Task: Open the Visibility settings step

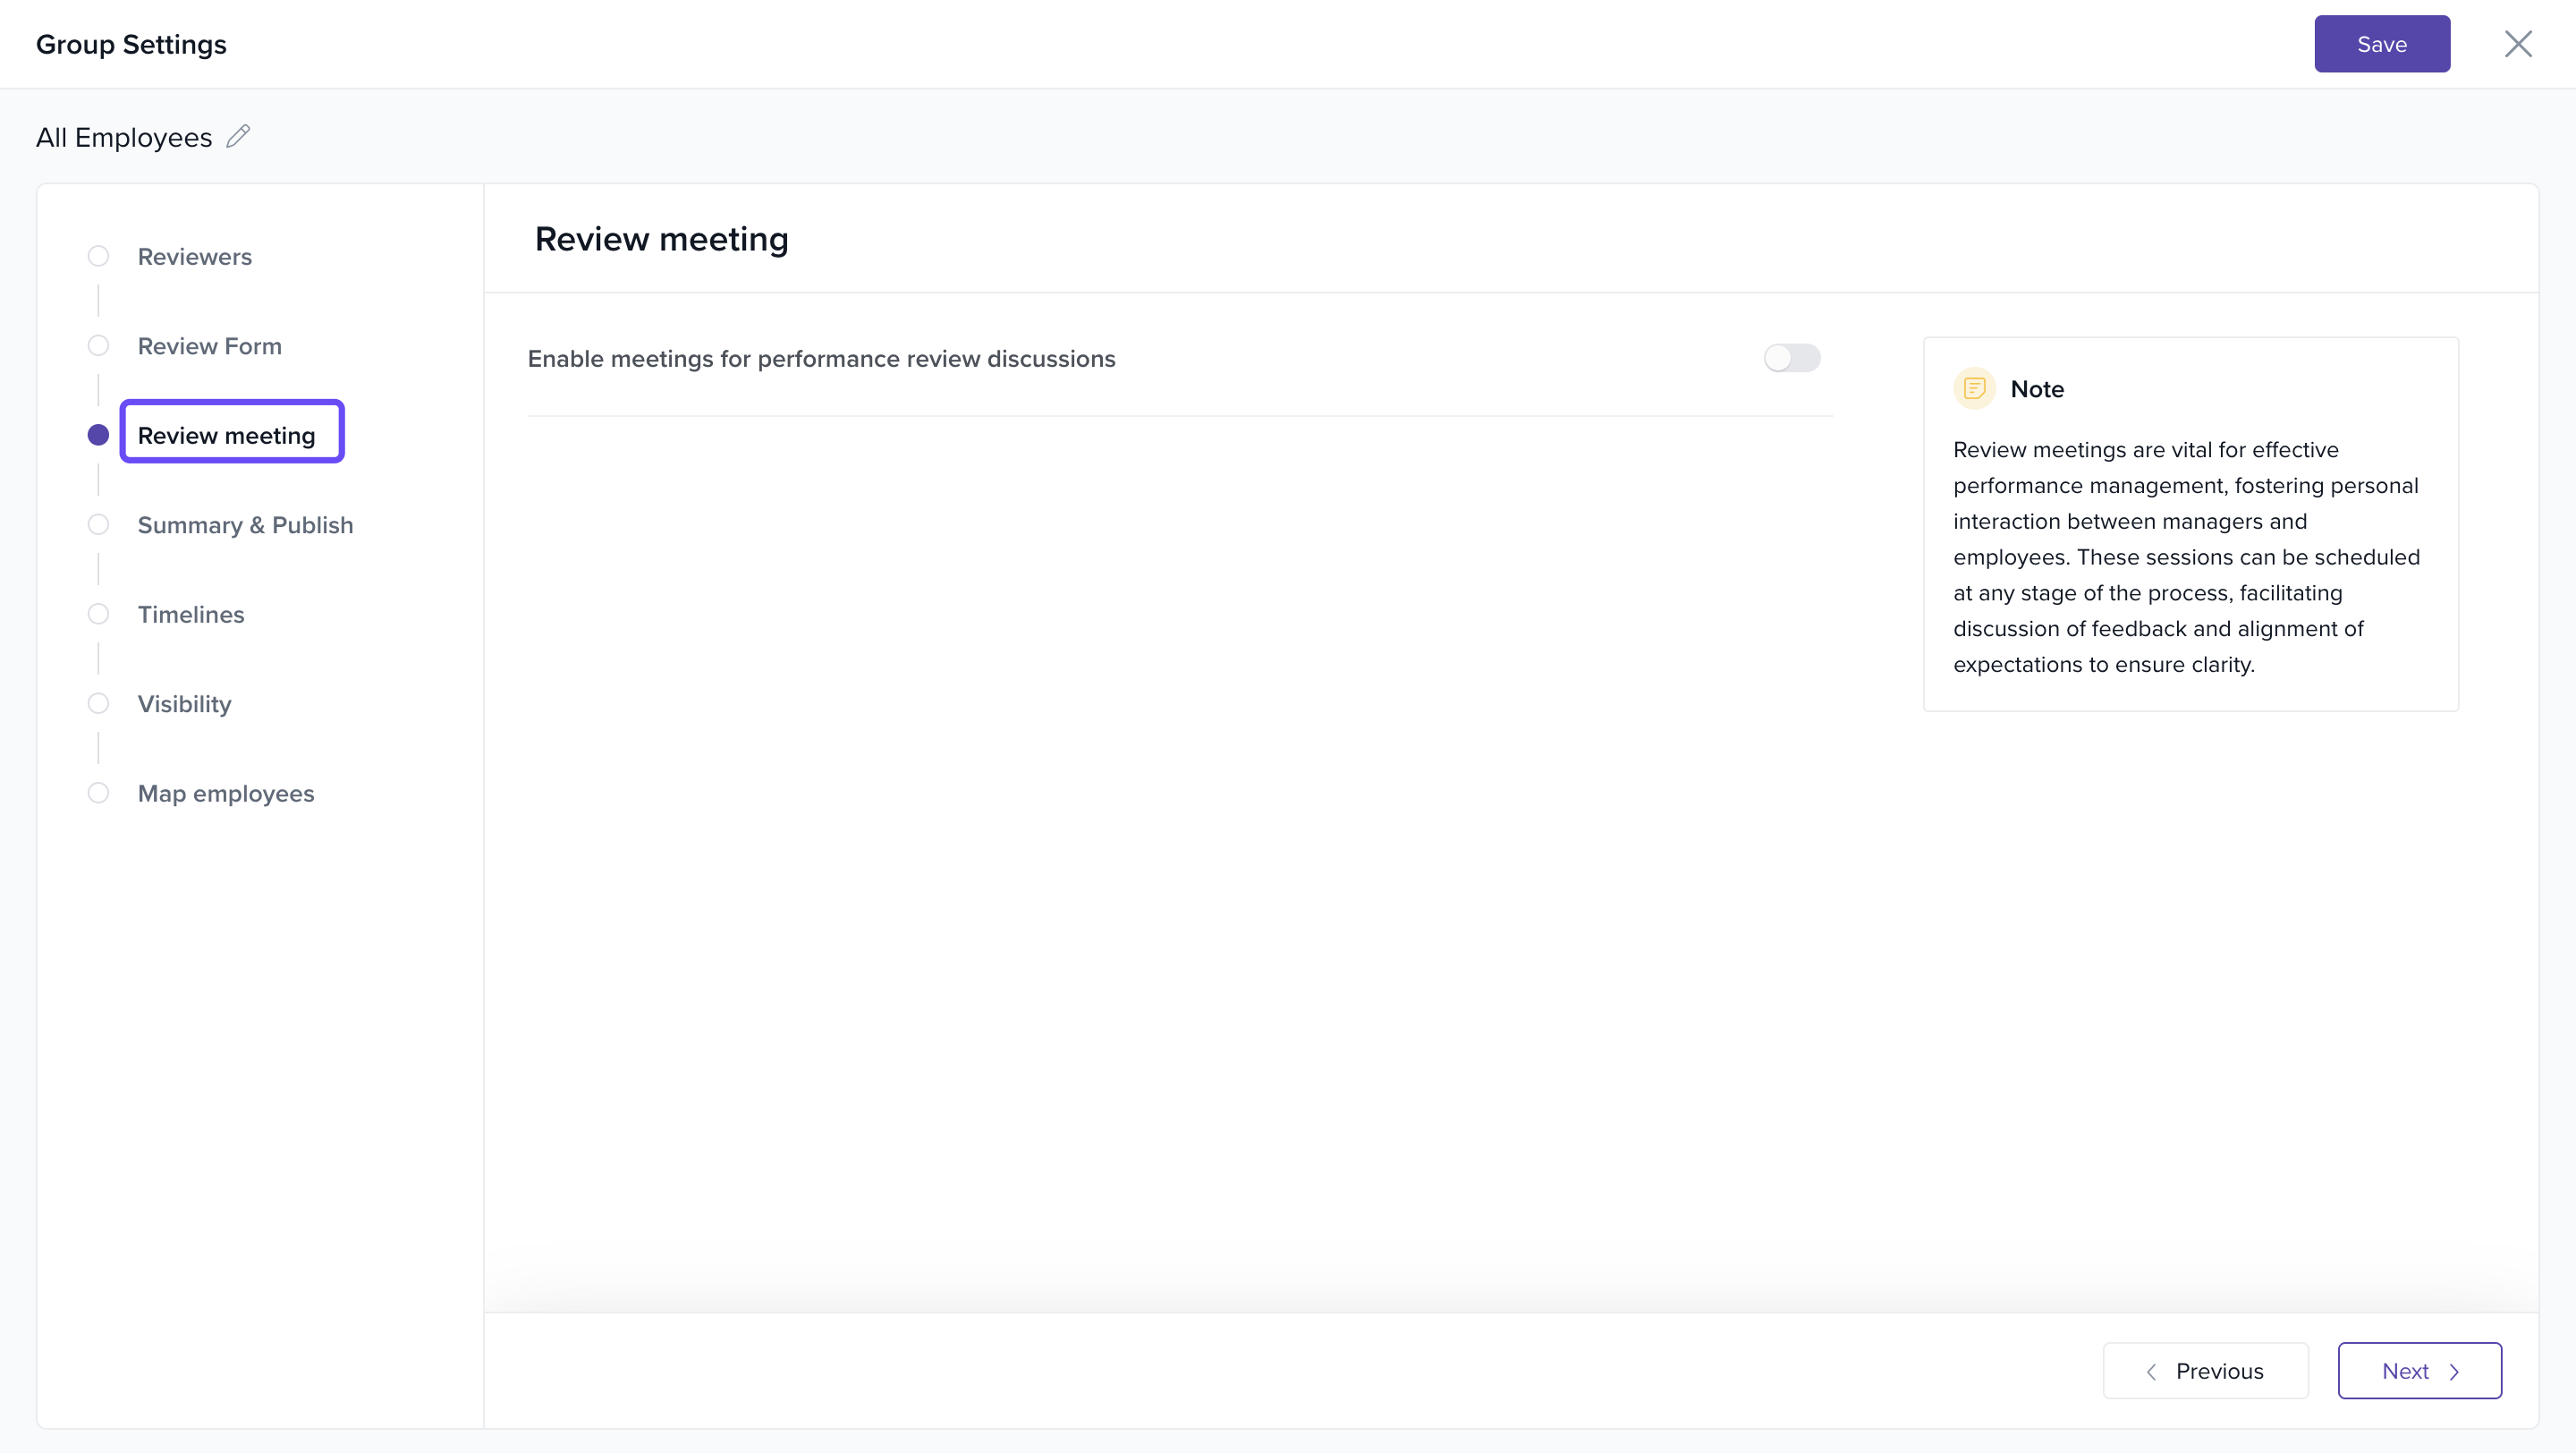Action: click(184, 704)
